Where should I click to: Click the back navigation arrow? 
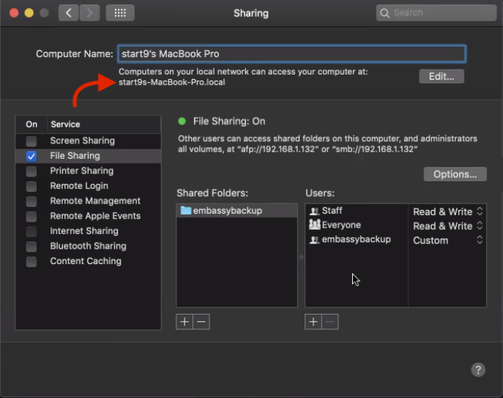point(69,12)
